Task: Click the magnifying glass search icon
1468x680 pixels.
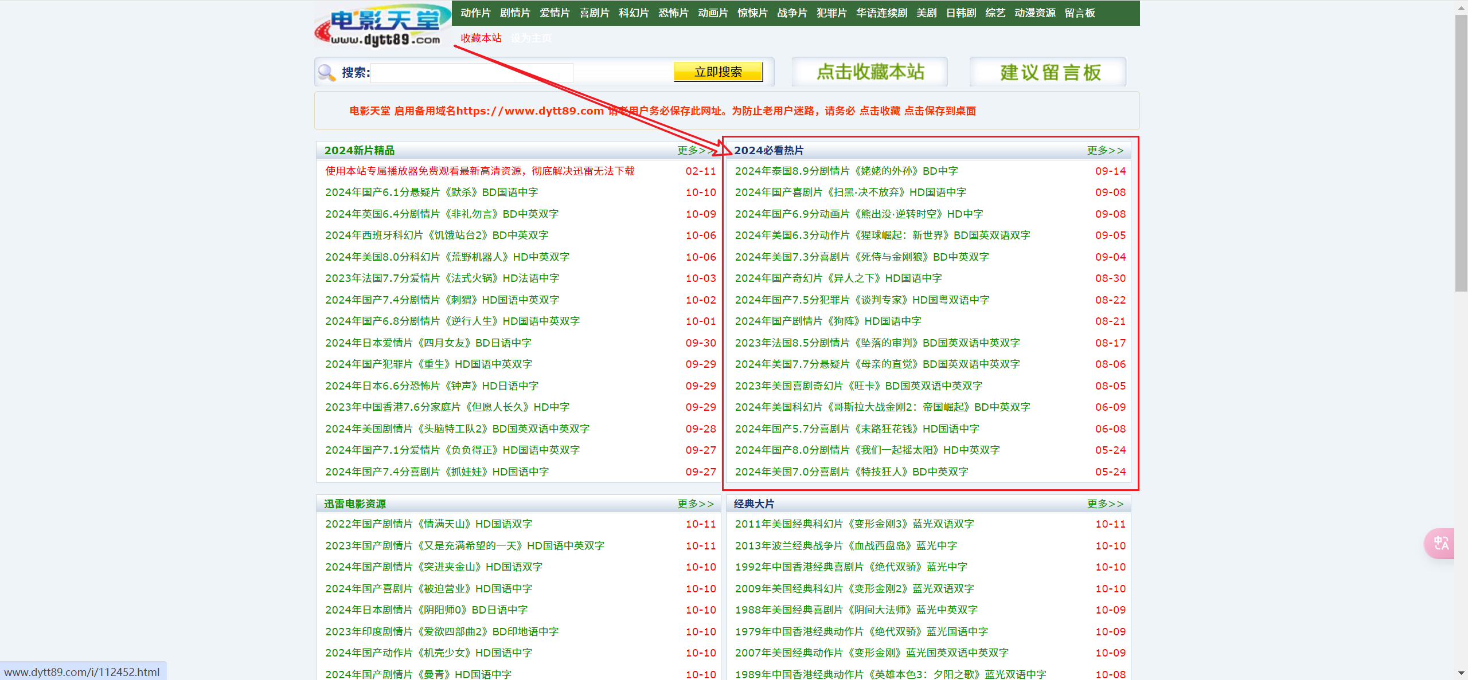Action: coord(327,72)
